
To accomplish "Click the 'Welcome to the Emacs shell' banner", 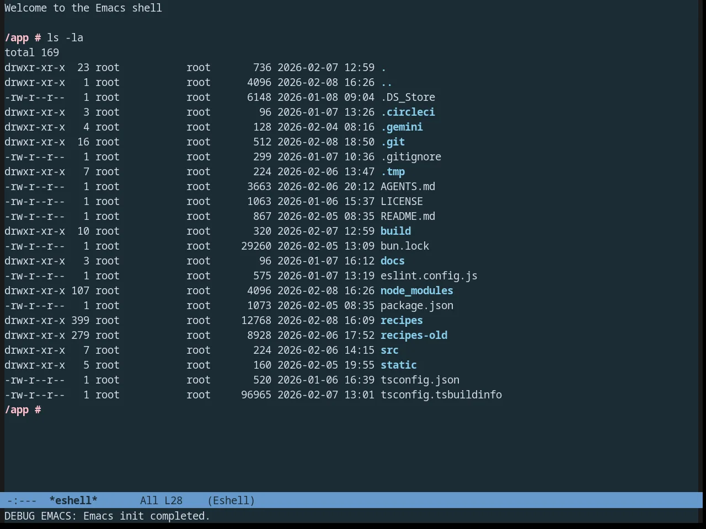I will tap(83, 8).
